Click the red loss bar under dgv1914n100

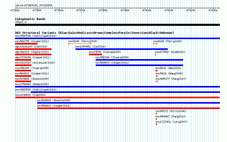pos(33,49)
